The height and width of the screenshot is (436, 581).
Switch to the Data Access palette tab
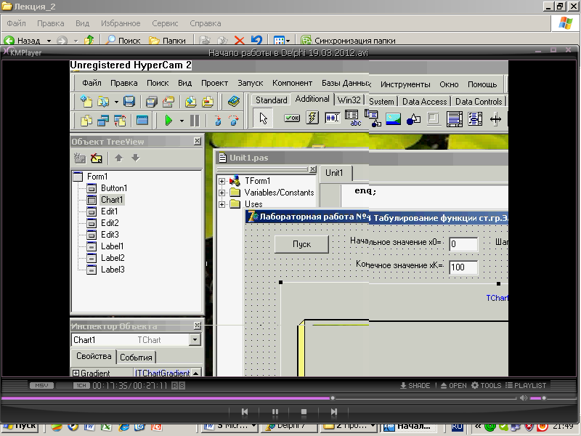coord(425,101)
